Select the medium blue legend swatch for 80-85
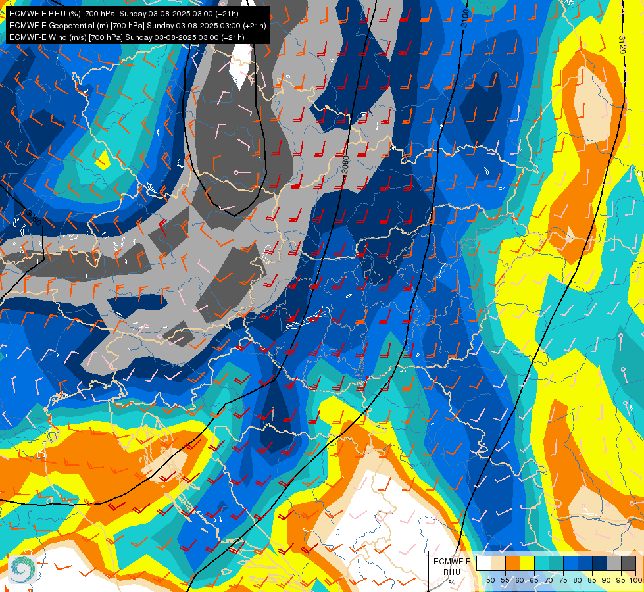This screenshot has height=592, width=644. point(585,563)
